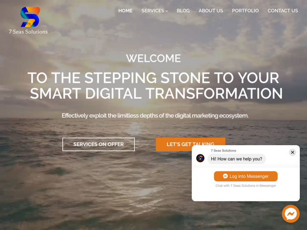Log into Messenger
The height and width of the screenshot is (230, 307).
246,176
